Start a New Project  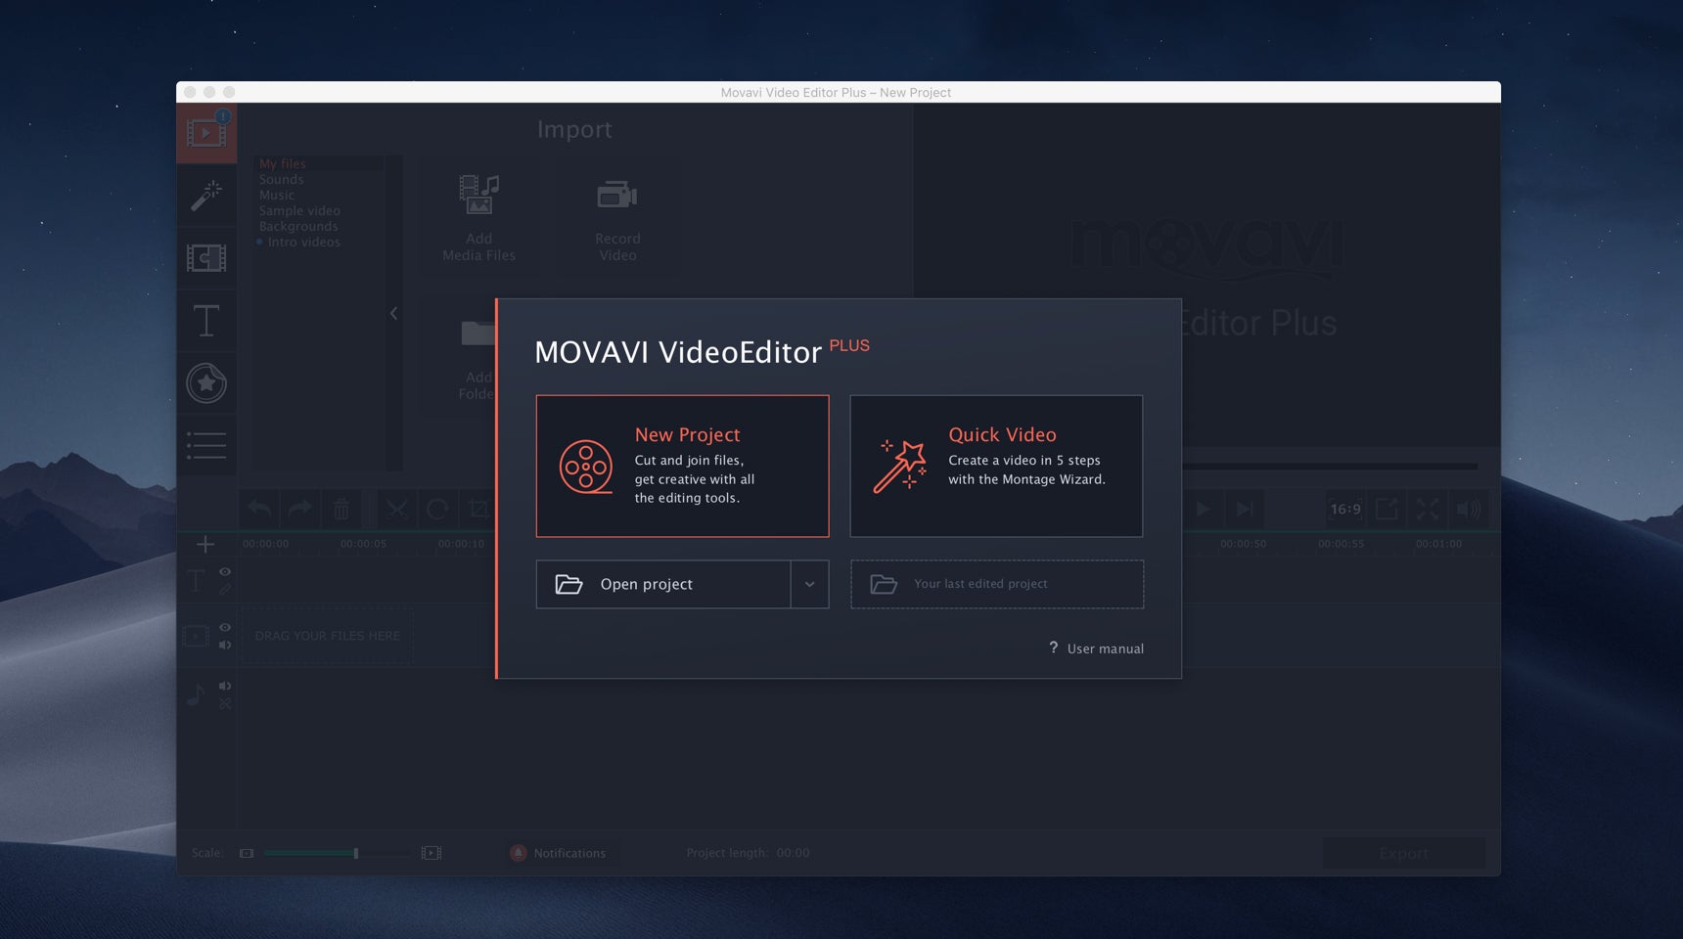682,467
